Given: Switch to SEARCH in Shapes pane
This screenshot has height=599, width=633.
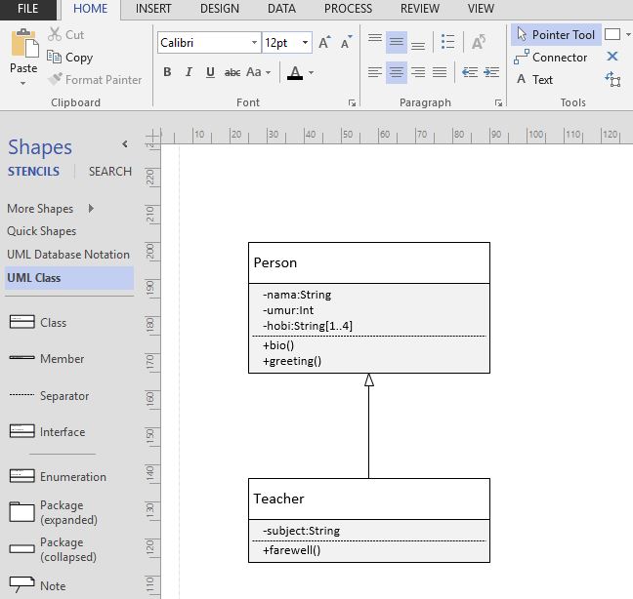Looking at the screenshot, I should [x=110, y=172].
